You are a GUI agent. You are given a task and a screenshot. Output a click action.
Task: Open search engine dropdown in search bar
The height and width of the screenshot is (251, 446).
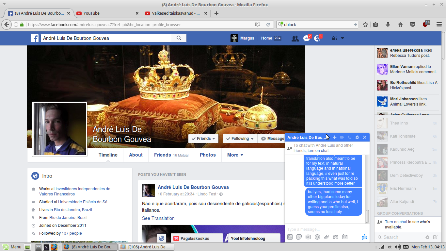[x=280, y=25]
